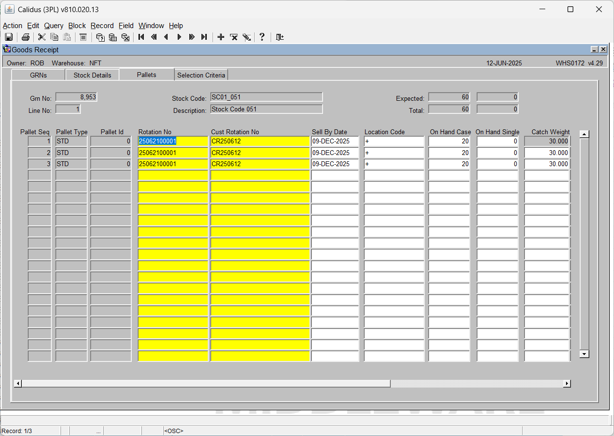The image size is (614, 436).
Task: Go to last record arrow icon
Action: 204,37
